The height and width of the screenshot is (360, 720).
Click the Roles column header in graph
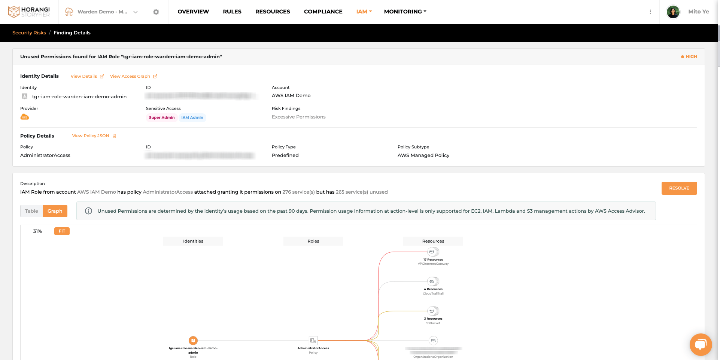313,241
